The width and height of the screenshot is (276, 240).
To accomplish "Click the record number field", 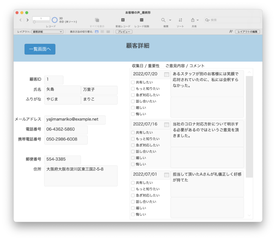I will tap(41, 18).
